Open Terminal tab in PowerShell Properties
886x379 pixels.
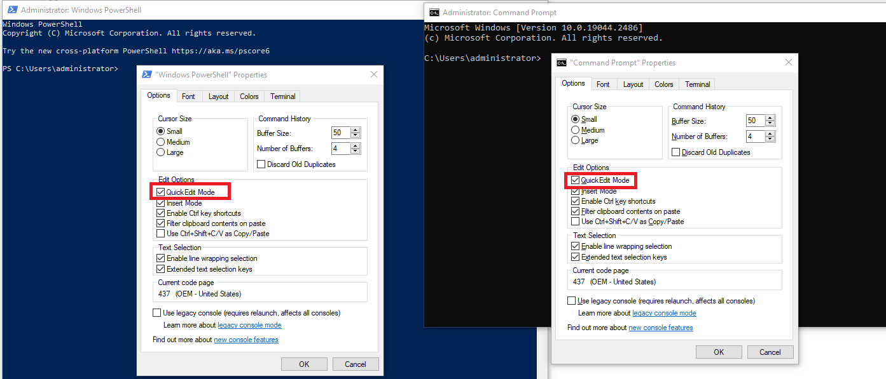(282, 96)
